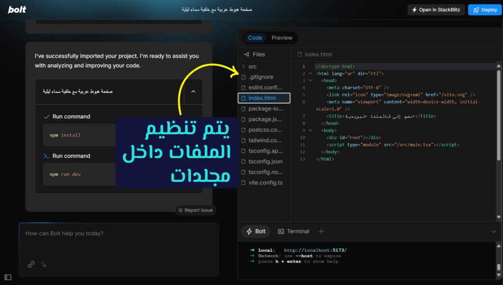Viewport: 503px width, 285px height.
Task: Click the 'npm install' command text
Action: 65,135
